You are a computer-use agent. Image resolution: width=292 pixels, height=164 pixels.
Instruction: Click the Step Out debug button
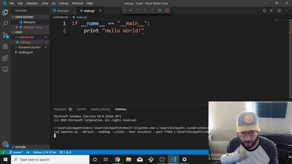[x=152, y=10]
